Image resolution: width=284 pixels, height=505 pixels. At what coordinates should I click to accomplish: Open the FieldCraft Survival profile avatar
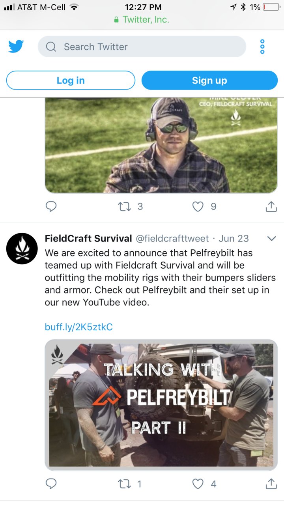pyautogui.click(x=22, y=249)
